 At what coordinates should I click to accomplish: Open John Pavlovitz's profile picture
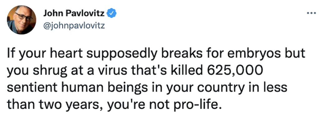[x=21, y=20]
